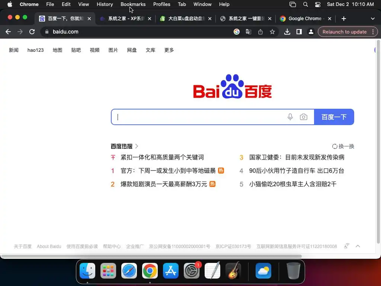This screenshot has height=286, width=381.
Task: Bookmark this page with the star icon
Action: (x=272, y=32)
